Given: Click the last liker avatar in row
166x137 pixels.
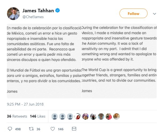Looking at the screenshot, I should tap(117, 116).
